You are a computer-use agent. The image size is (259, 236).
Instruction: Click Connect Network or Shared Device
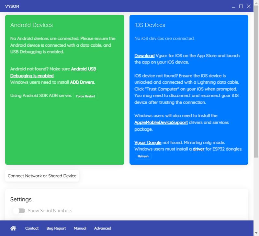pyautogui.click(x=42, y=176)
